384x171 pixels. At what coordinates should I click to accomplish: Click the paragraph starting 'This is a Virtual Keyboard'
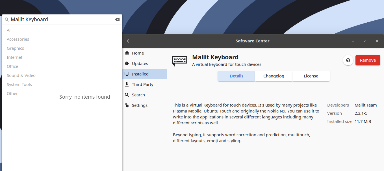point(246,114)
